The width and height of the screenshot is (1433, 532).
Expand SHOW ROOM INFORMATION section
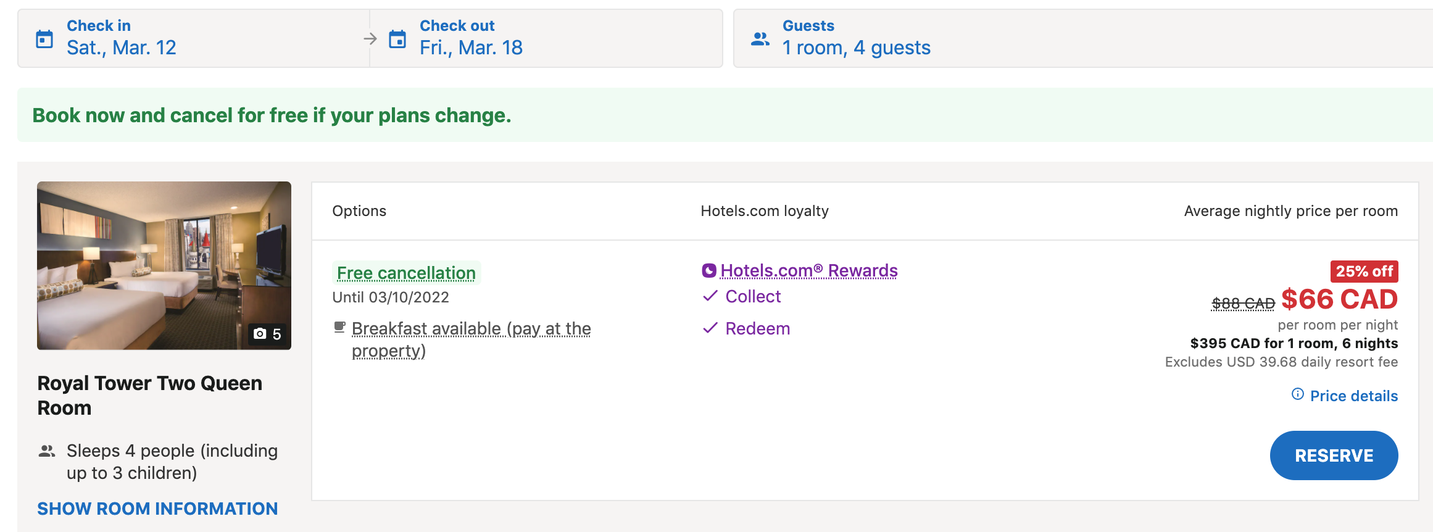pos(157,509)
